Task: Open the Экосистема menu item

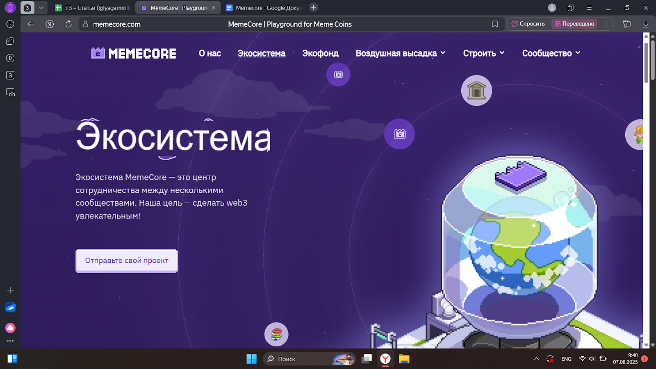Action: [x=262, y=53]
